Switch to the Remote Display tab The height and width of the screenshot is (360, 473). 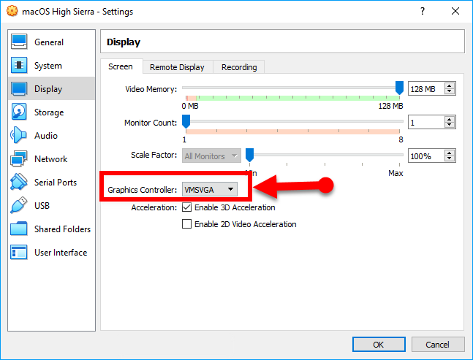click(x=177, y=67)
